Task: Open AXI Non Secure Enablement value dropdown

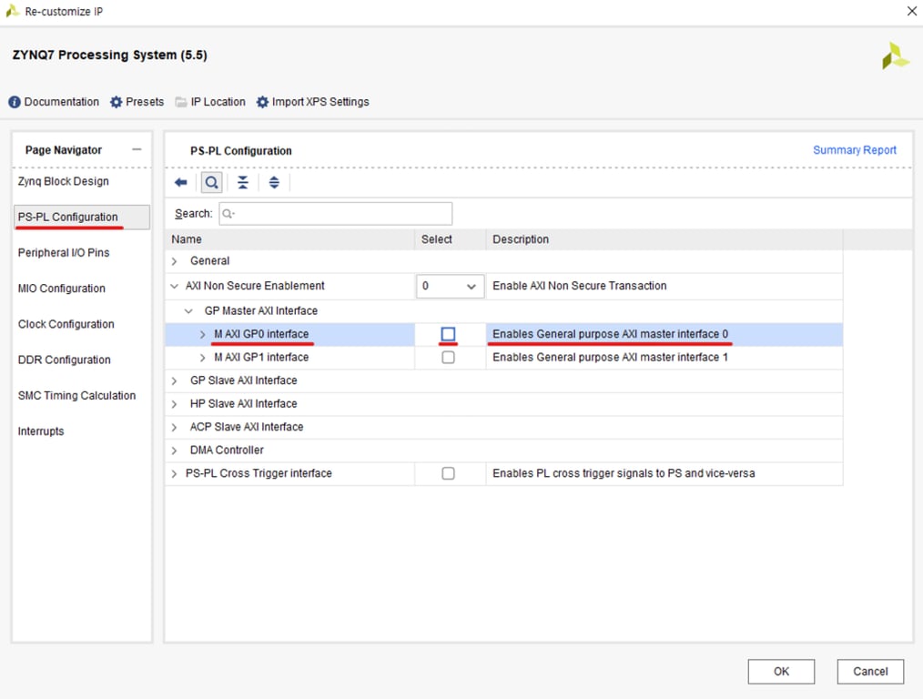Action: [x=450, y=286]
